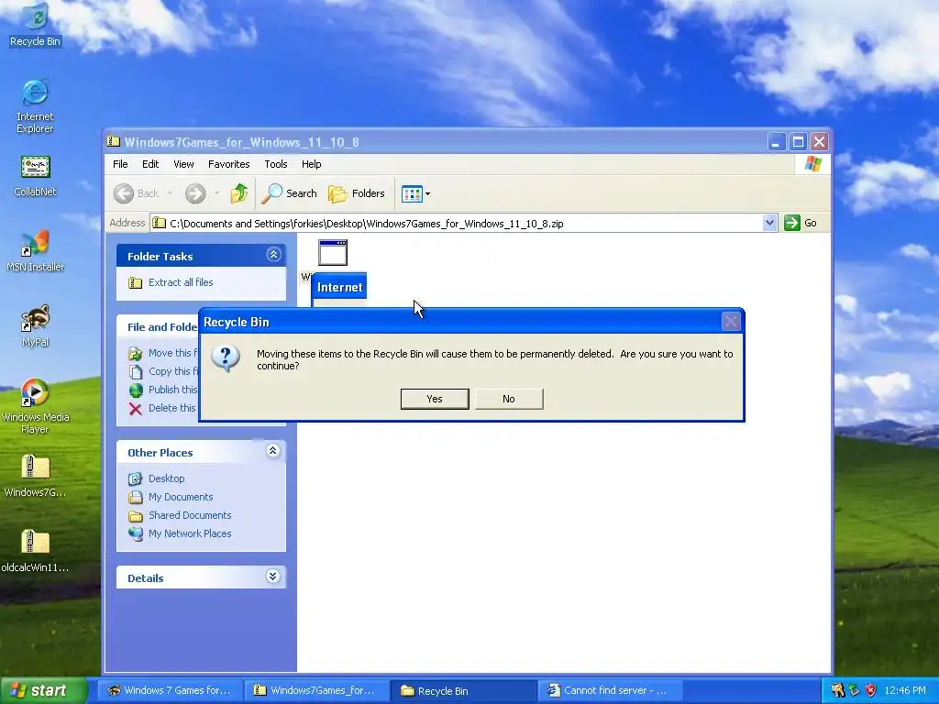939x704 pixels.
Task: Collapse the Other Places panel
Action: point(273,451)
